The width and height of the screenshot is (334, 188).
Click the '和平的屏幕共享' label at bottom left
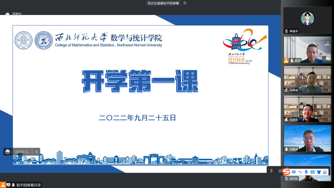click(29, 185)
